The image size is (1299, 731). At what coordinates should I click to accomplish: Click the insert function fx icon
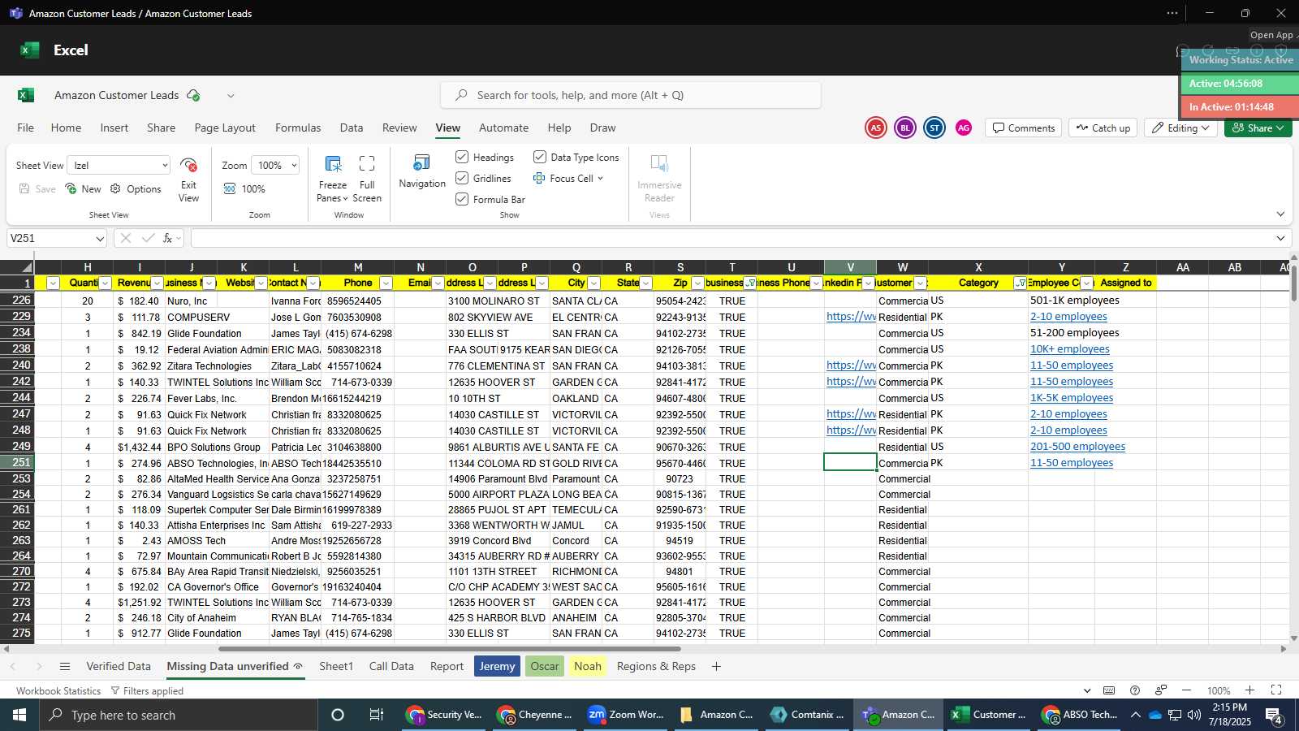168,238
